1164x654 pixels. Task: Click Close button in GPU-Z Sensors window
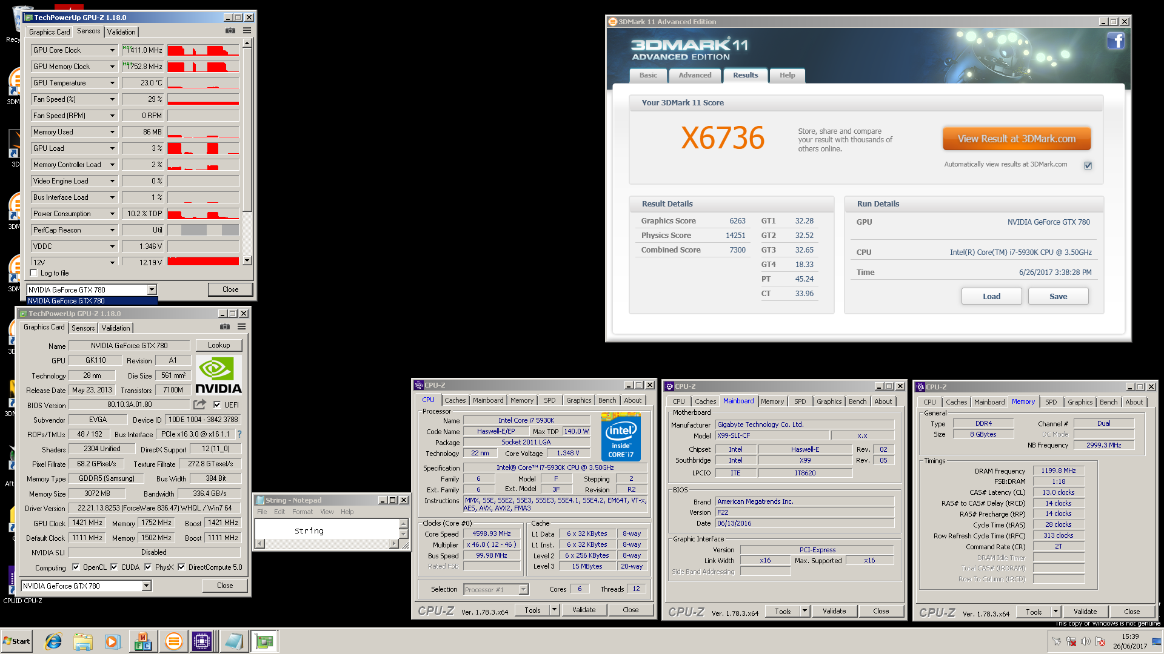(230, 289)
